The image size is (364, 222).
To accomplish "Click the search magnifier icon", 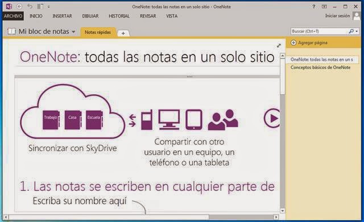I will pyautogui.click(x=351, y=31).
